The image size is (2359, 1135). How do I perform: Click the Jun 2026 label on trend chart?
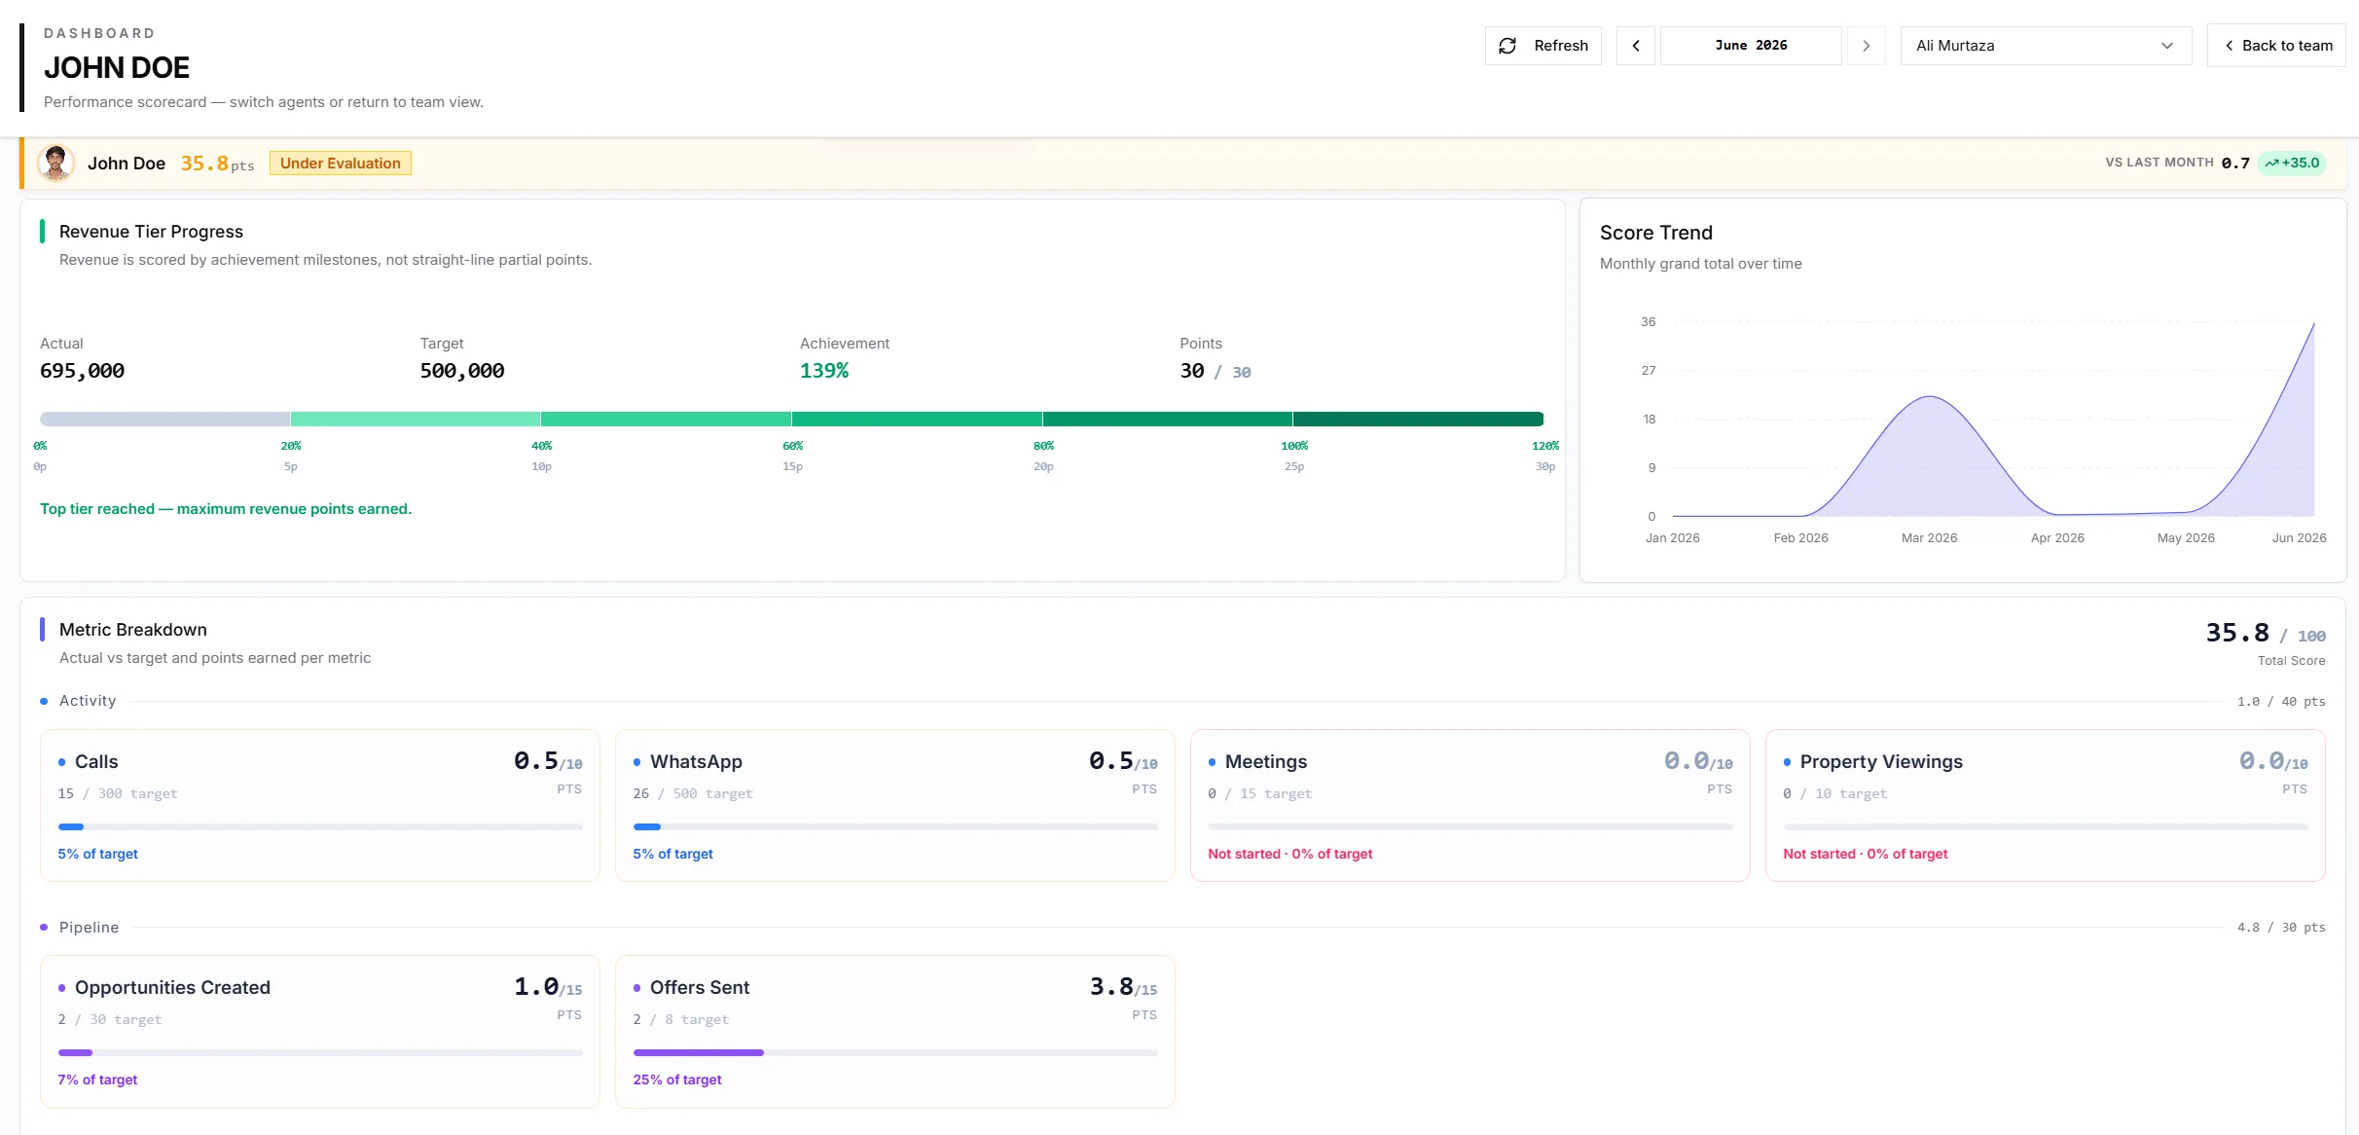click(x=2299, y=538)
